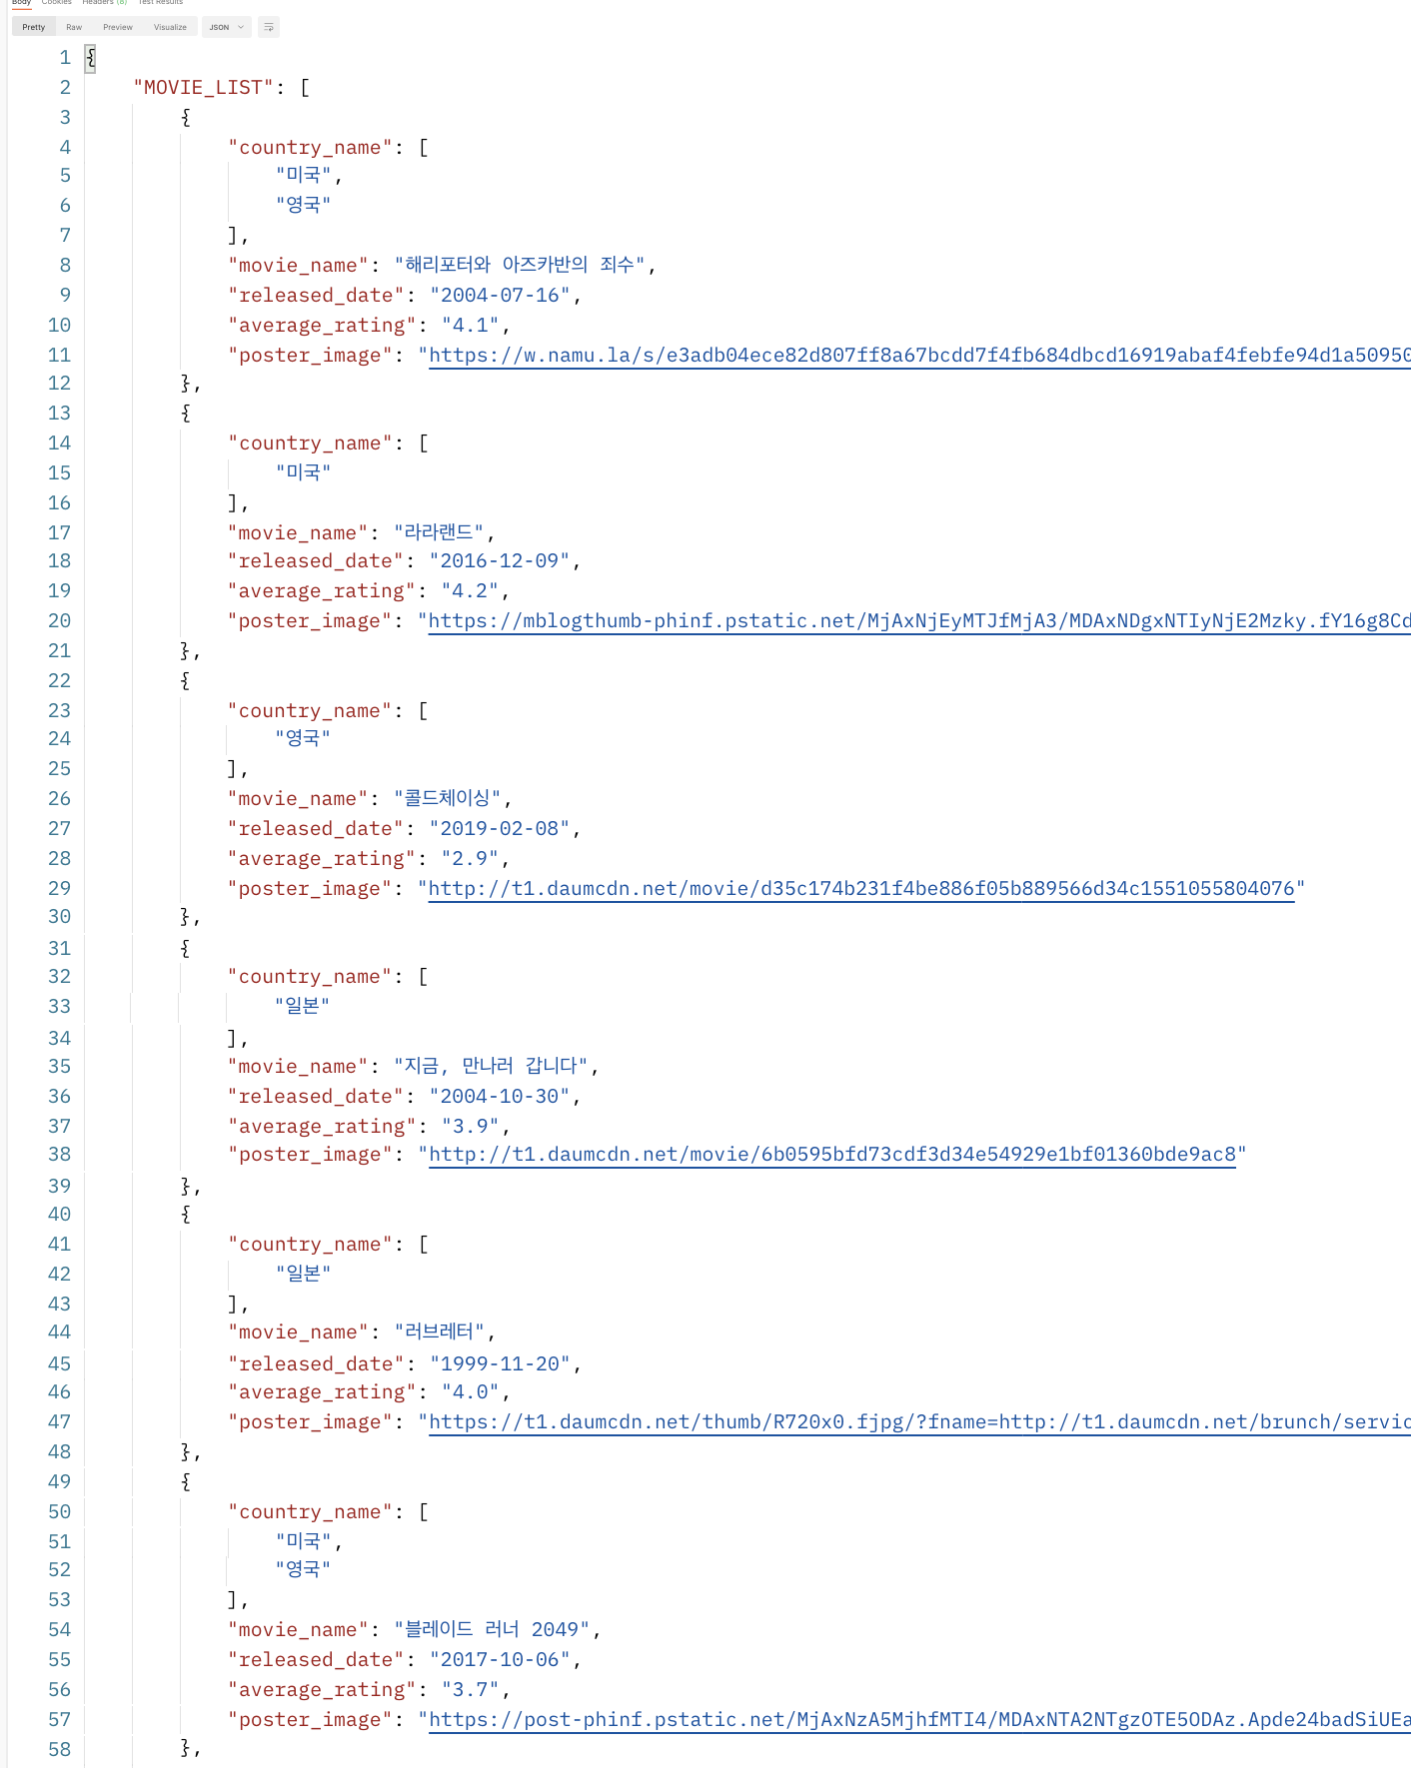This screenshot has height=1768, width=1411.
Task: Click released date "1999-11-20"
Action: pyautogui.click(x=500, y=1364)
